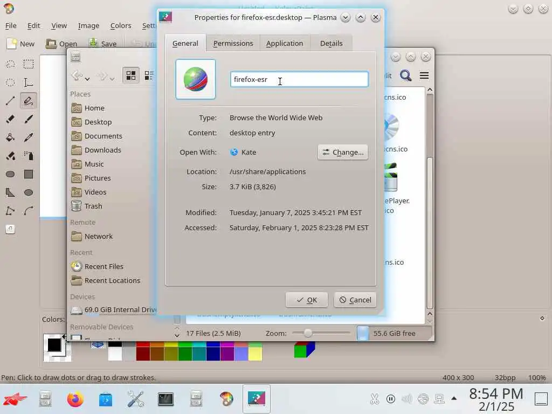Viewport: 552px width, 414px height.
Task: Open the Dolphin hamburger menu
Action: [x=424, y=75]
